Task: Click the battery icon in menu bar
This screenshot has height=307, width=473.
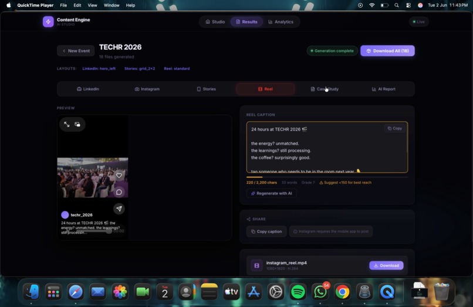Action: tap(384, 5)
